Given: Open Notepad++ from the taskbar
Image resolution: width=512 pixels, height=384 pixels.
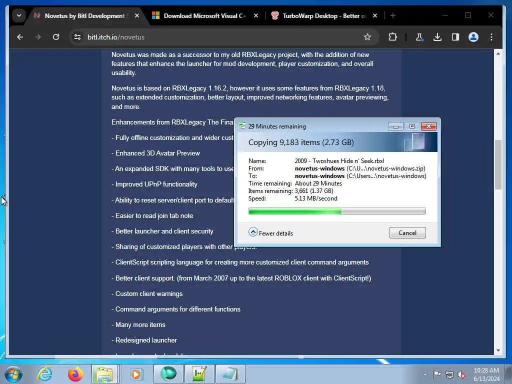Looking at the screenshot, I should point(199,374).
